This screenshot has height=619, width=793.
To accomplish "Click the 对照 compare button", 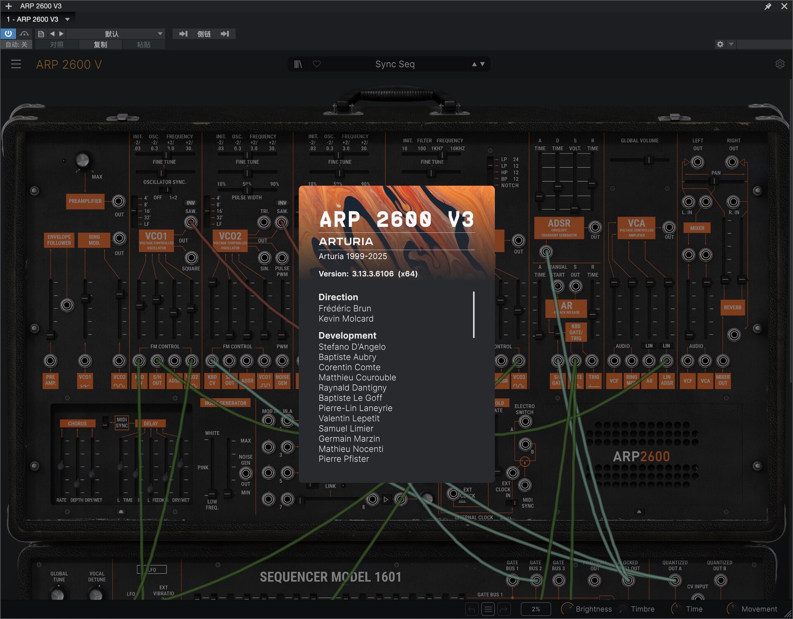I will point(57,44).
